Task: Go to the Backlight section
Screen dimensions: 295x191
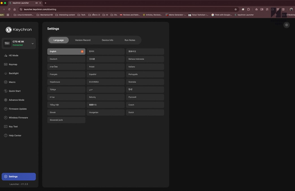Action: click(x=13, y=73)
